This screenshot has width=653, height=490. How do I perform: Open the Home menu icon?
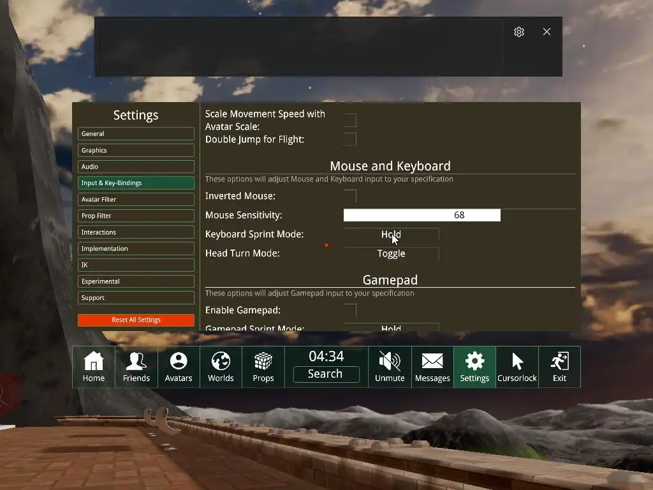(x=94, y=367)
